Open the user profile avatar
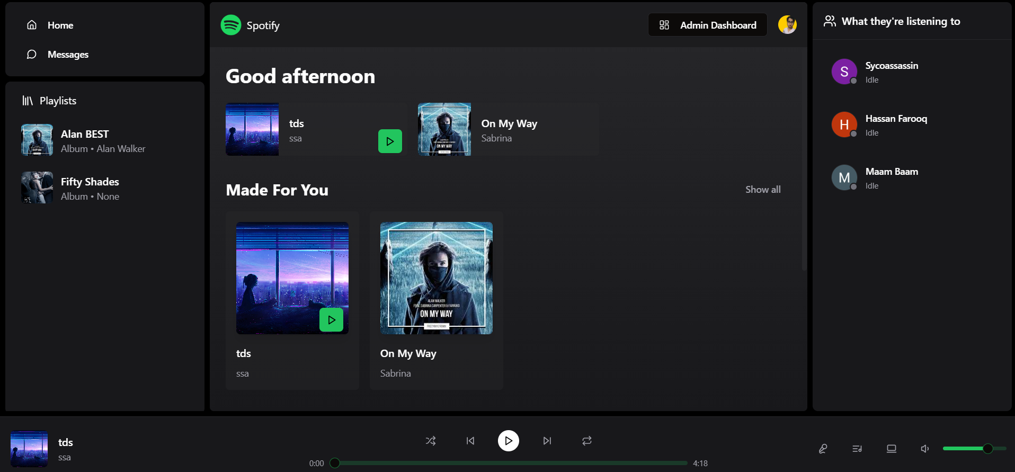 787,25
